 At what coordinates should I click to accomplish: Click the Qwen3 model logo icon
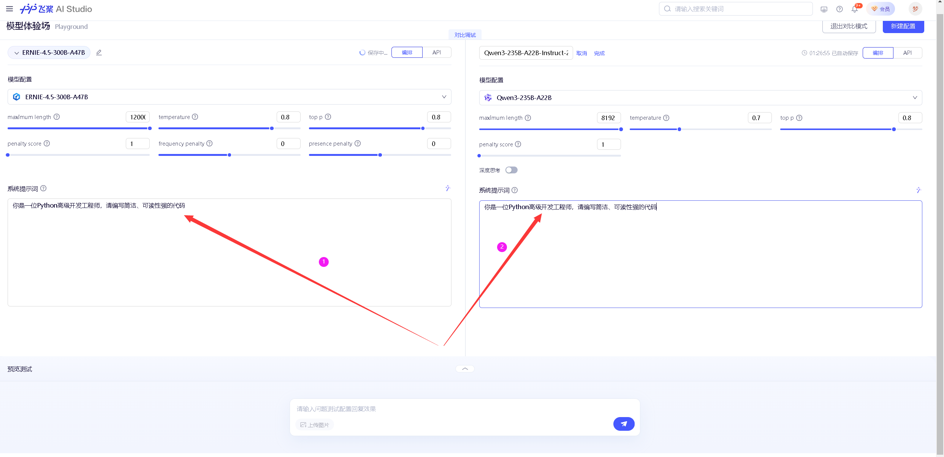(488, 98)
